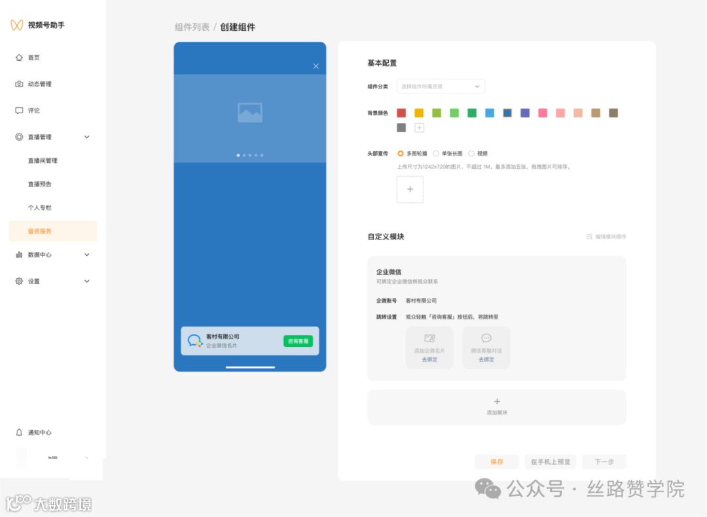Open the 组件分类 dropdown
This screenshot has width=707, height=517.
click(440, 86)
